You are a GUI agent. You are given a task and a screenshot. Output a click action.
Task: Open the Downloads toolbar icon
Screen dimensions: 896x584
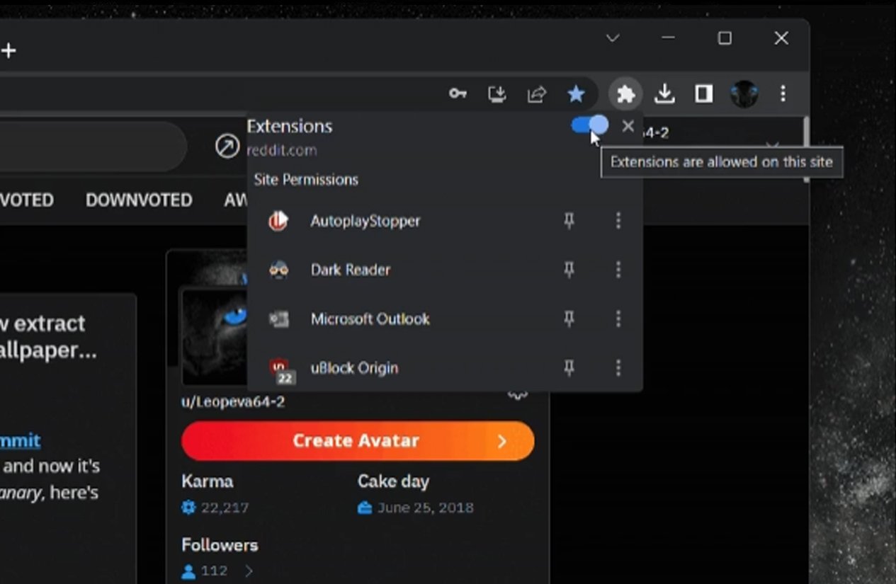click(664, 93)
